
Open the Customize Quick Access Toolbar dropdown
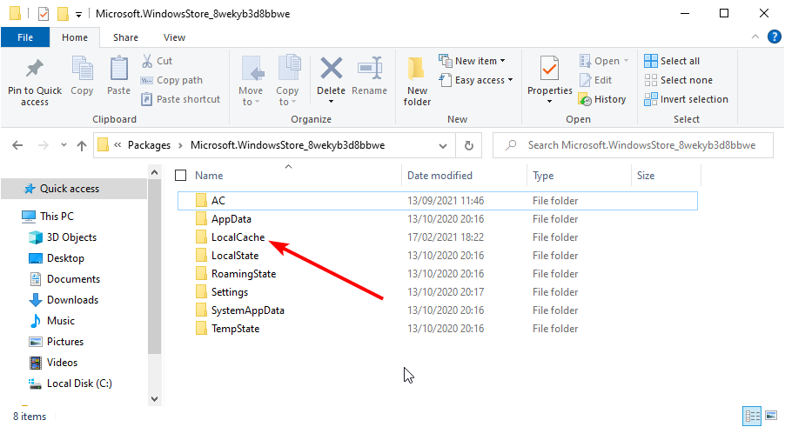click(x=78, y=15)
